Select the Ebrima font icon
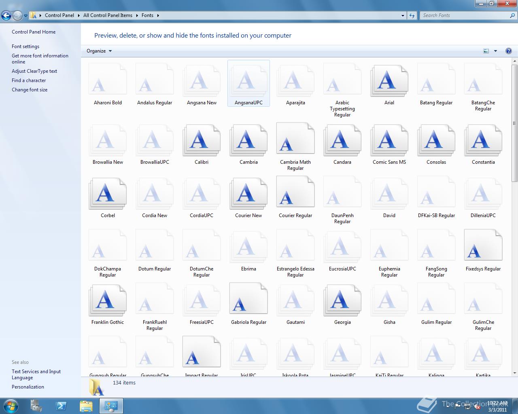The image size is (518, 414). click(248, 246)
